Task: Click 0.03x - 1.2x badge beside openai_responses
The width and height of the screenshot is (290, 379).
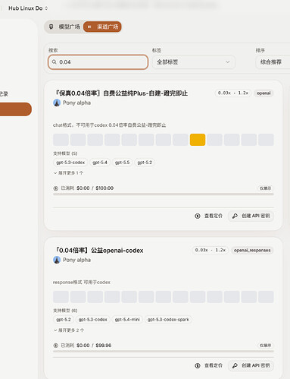Action: tap(210, 250)
